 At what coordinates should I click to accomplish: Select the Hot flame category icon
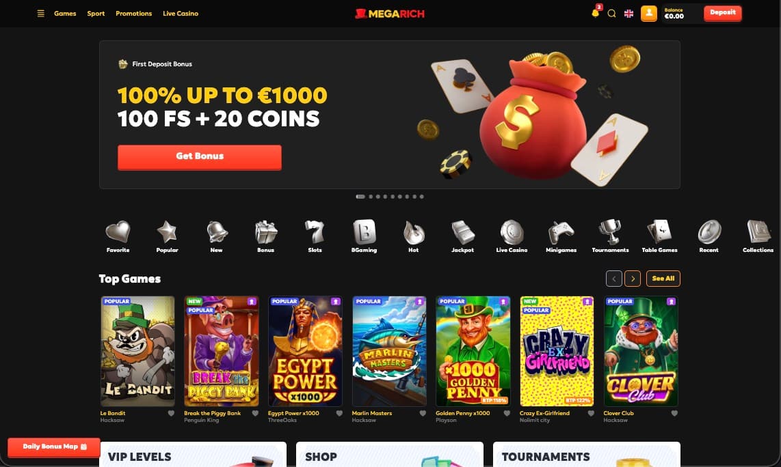pyautogui.click(x=414, y=231)
